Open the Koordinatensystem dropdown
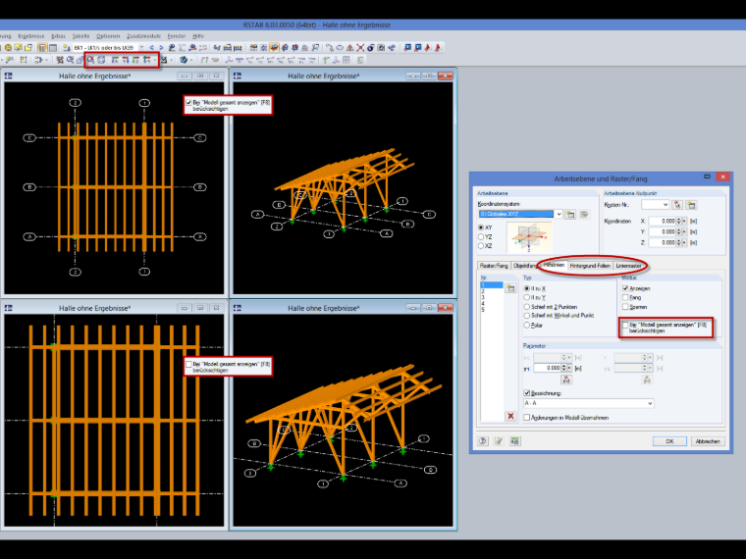Viewport: 746px width, 559px height. click(x=559, y=214)
